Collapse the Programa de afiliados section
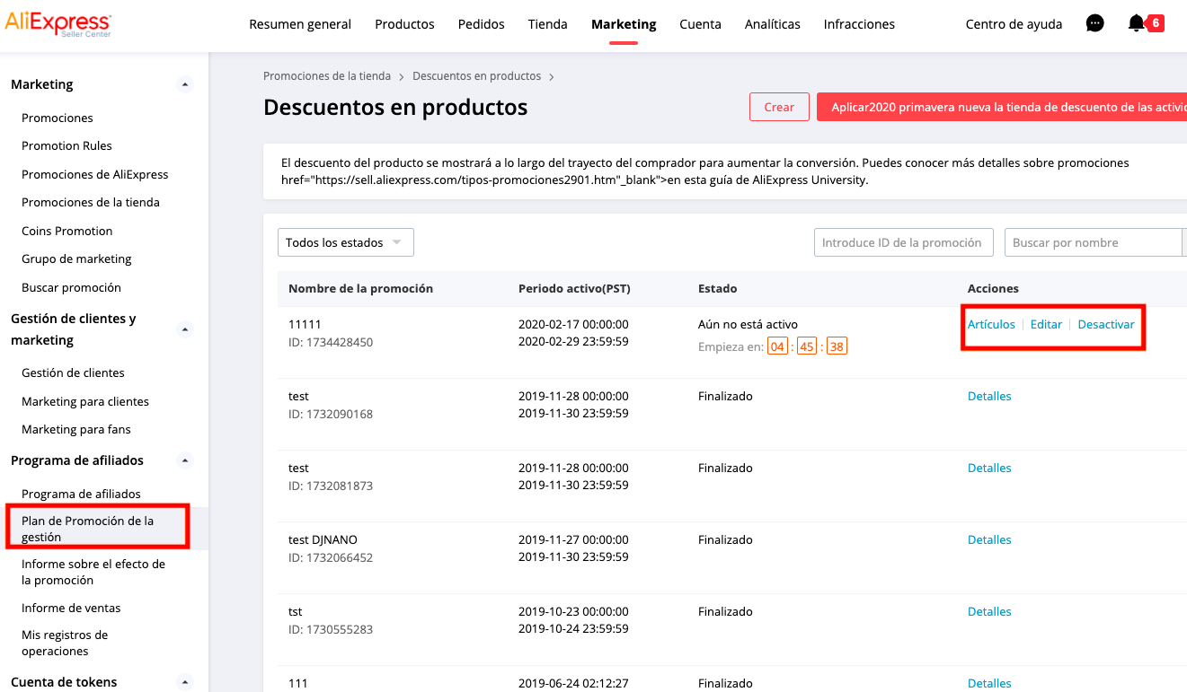1187x692 pixels. point(185,460)
